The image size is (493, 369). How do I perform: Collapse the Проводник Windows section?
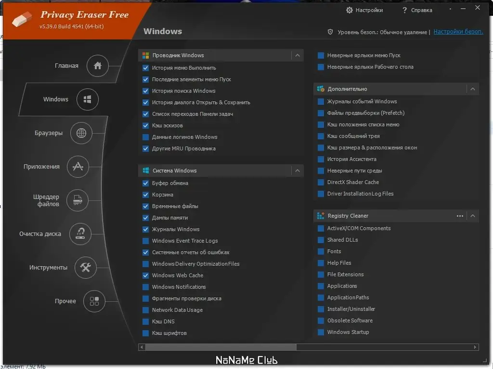(x=298, y=56)
